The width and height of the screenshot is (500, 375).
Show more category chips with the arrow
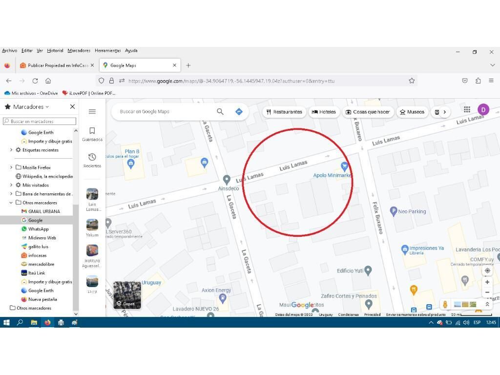(x=444, y=112)
